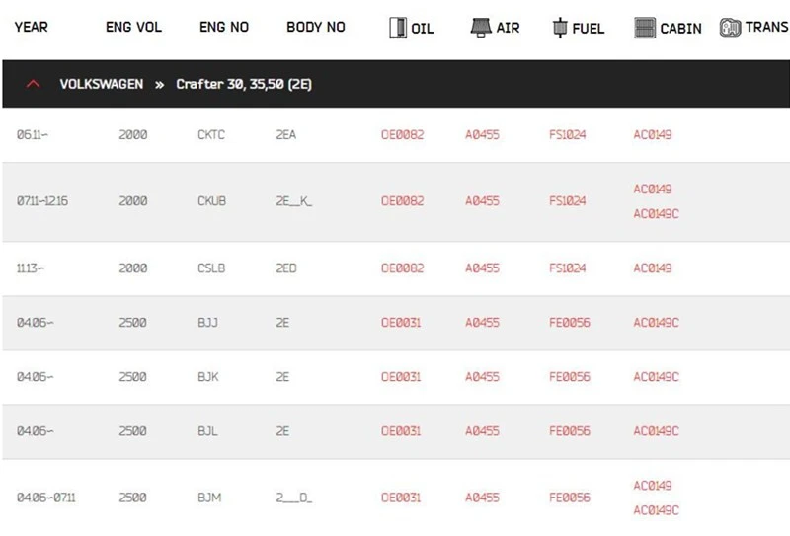Click the ENG VOL column header

coord(133,28)
